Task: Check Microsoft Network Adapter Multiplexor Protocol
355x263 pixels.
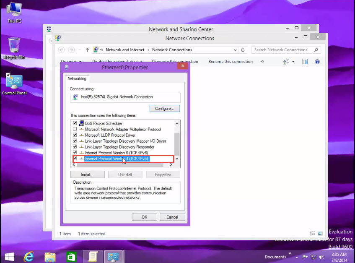Action: [75, 129]
